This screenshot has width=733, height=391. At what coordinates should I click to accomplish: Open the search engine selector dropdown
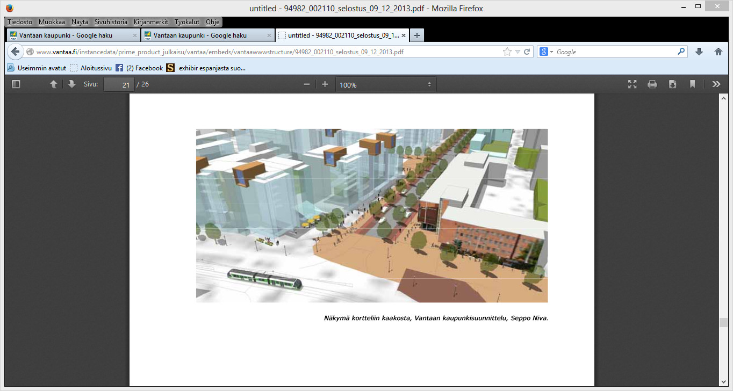point(546,52)
